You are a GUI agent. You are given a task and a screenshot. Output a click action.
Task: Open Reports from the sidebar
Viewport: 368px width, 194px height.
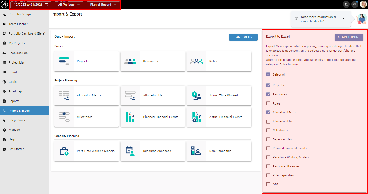point(24,101)
